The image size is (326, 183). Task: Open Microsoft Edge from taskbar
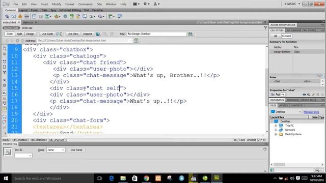112,178
